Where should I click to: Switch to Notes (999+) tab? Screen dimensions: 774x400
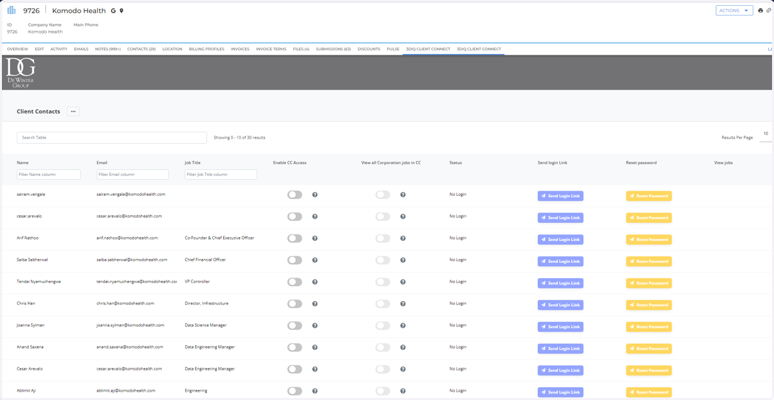108,49
